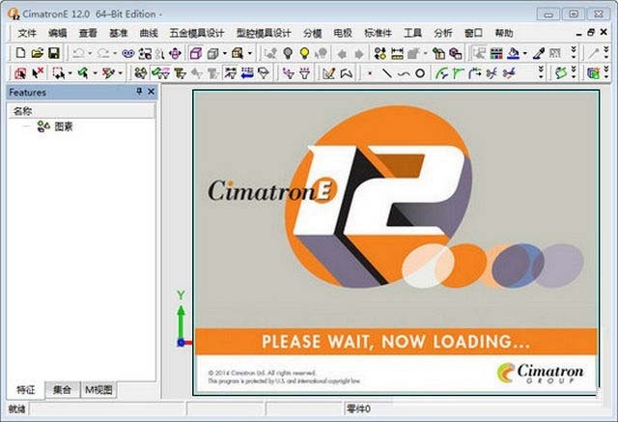Select the 图素 tree item
618x422 pixels.
tap(64, 127)
